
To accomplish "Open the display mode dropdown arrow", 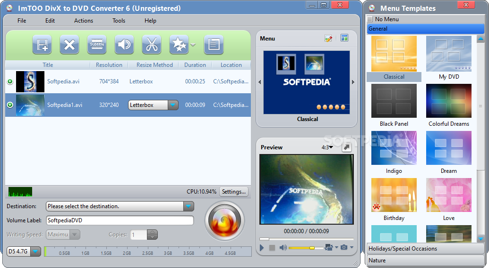I will [336, 247].
